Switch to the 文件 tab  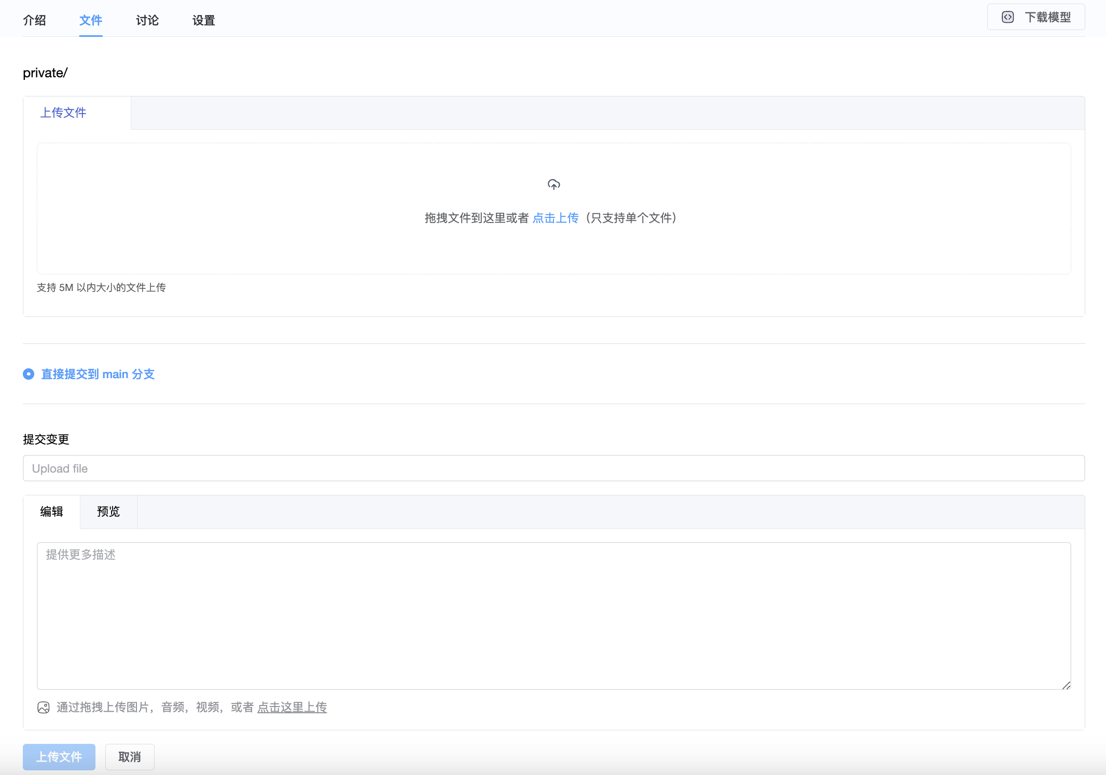[x=91, y=20]
